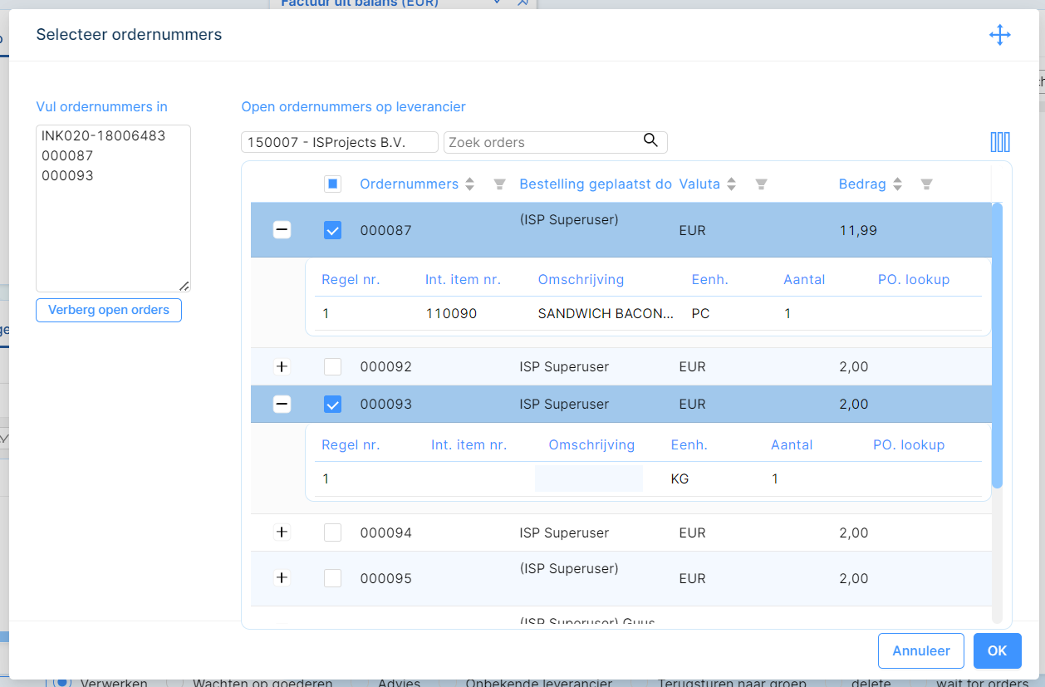Click the orders list vertical scrollbar
This screenshot has height=687, width=1045.
pos(997,345)
